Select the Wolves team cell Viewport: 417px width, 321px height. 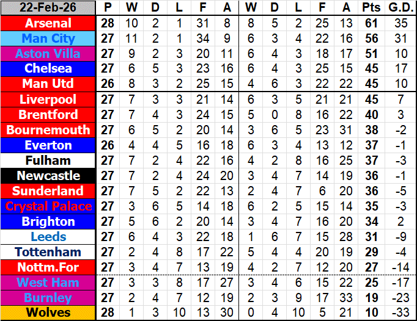pyautogui.click(x=48, y=313)
